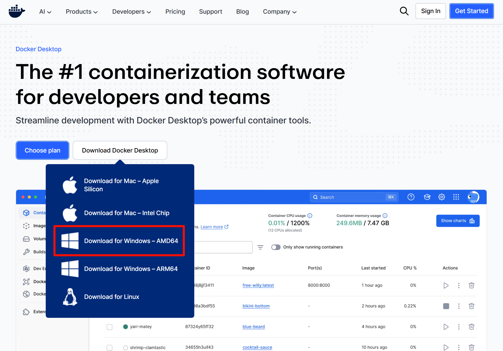
Task: Open the Developers dropdown
Action: click(x=131, y=12)
